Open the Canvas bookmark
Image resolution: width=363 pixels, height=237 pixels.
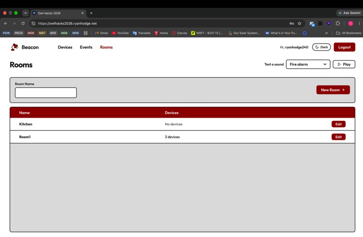pyautogui.click(x=179, y=33)
